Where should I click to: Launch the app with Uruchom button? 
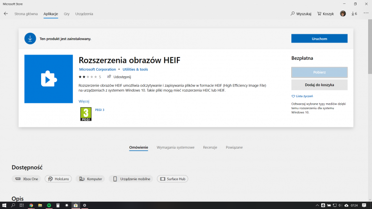tap(319, 39)
